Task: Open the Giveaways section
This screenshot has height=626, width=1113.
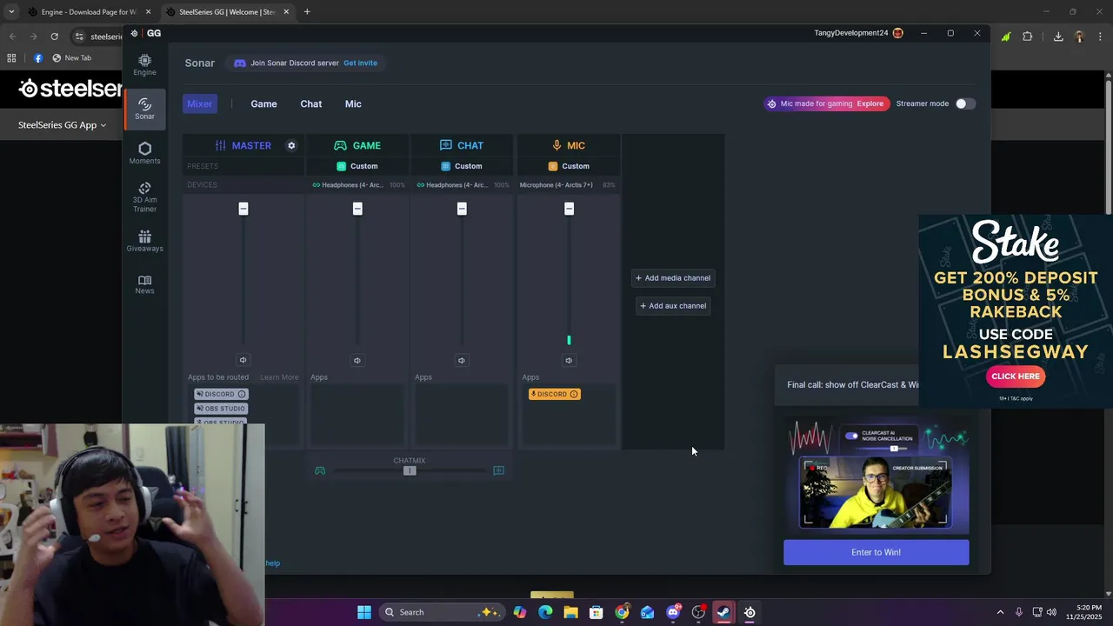Action: tap(144, 241)
